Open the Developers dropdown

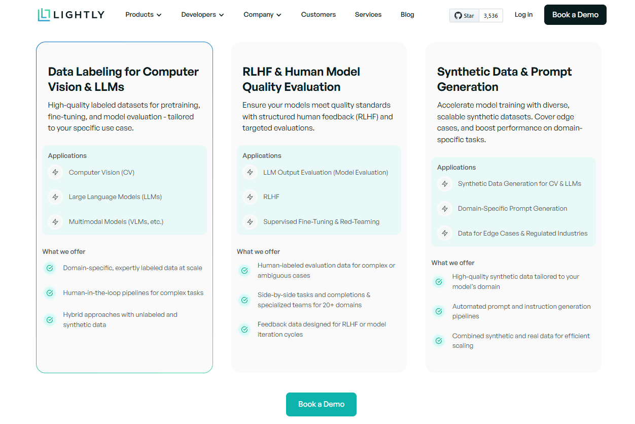pos(202,15)
